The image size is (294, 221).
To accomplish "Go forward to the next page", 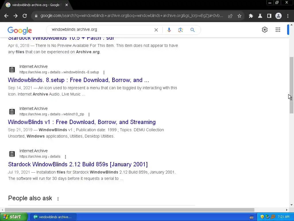I will [16, 16].
